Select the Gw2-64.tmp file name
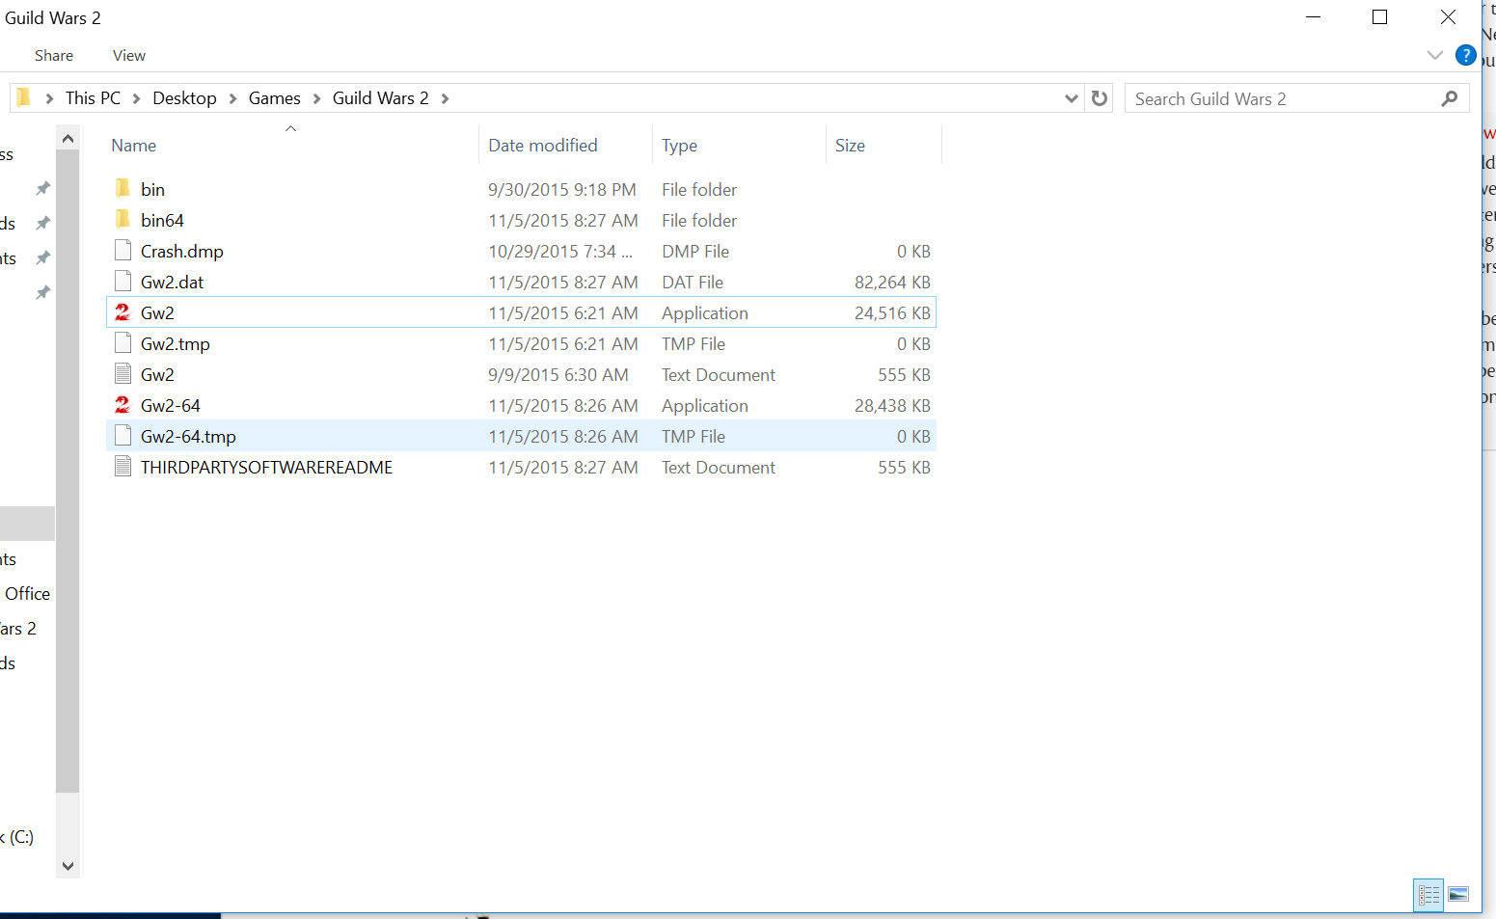The height and width of the screenshot is (919, 1496). 188,437
